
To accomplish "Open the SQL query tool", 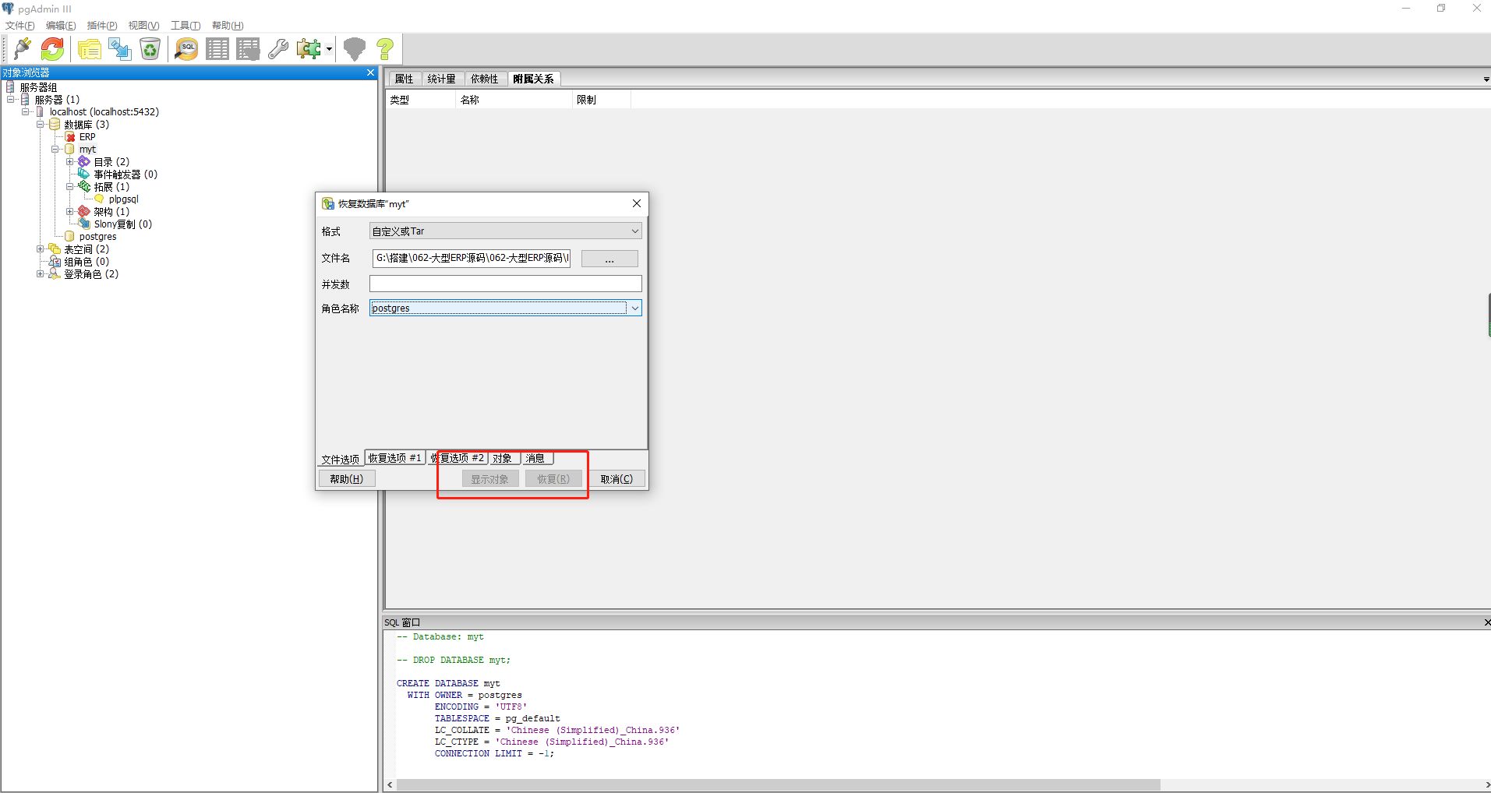I will point(185,48).
